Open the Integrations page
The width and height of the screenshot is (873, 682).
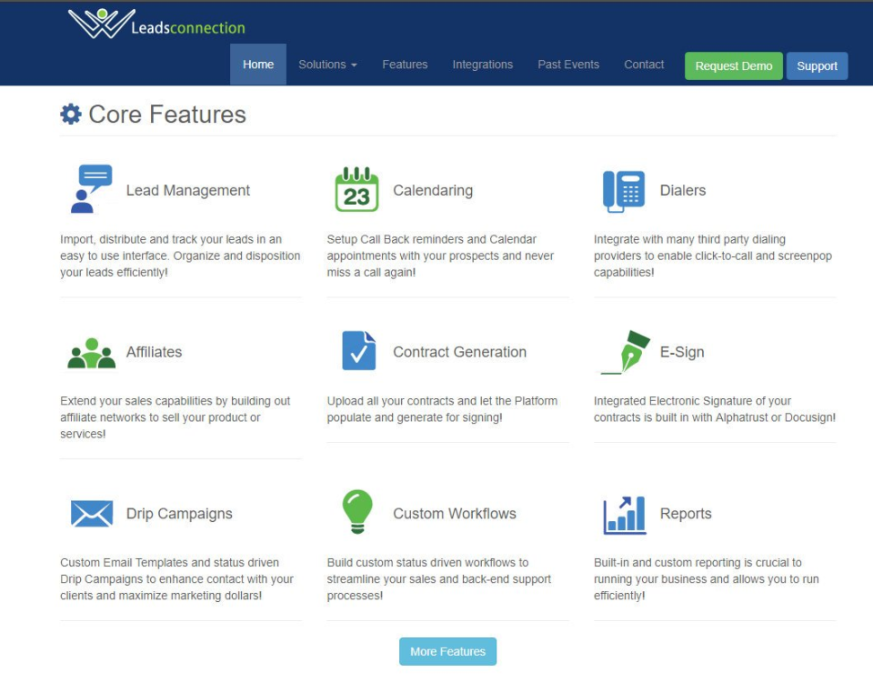[x=483, y=65]
